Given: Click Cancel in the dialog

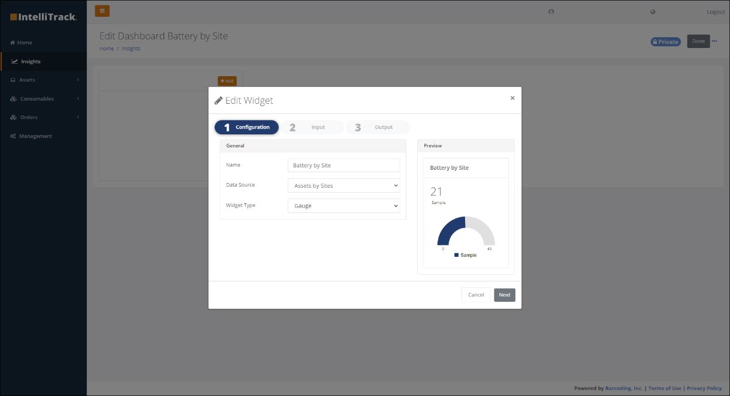Looking at the screenshot, I should (x=476, y=295).
